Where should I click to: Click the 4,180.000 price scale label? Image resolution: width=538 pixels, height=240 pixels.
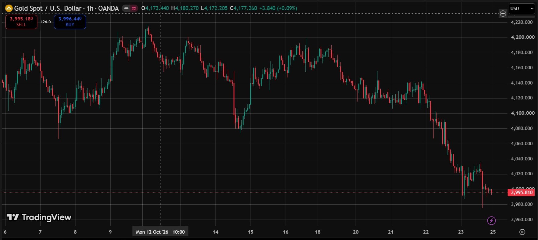pos(522,52)
